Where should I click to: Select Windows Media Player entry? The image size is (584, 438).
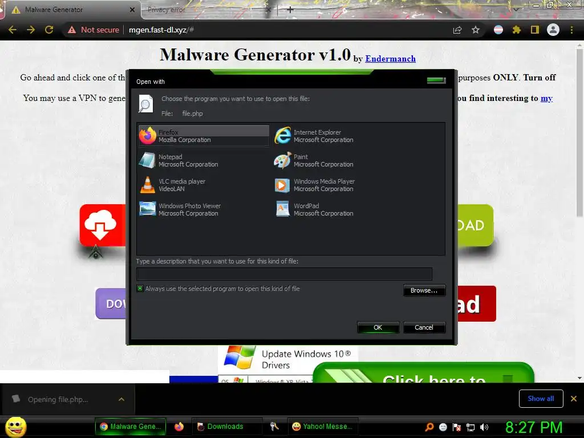(x=314, y=185)
